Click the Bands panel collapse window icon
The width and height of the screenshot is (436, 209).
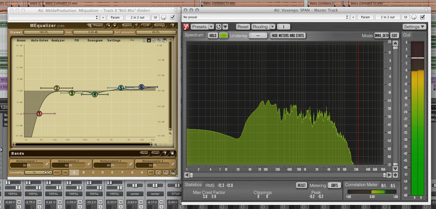coord(172,153)
